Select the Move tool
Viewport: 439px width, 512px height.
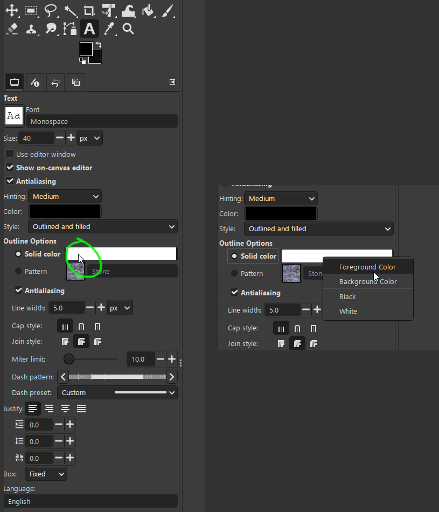coord(12,10)
